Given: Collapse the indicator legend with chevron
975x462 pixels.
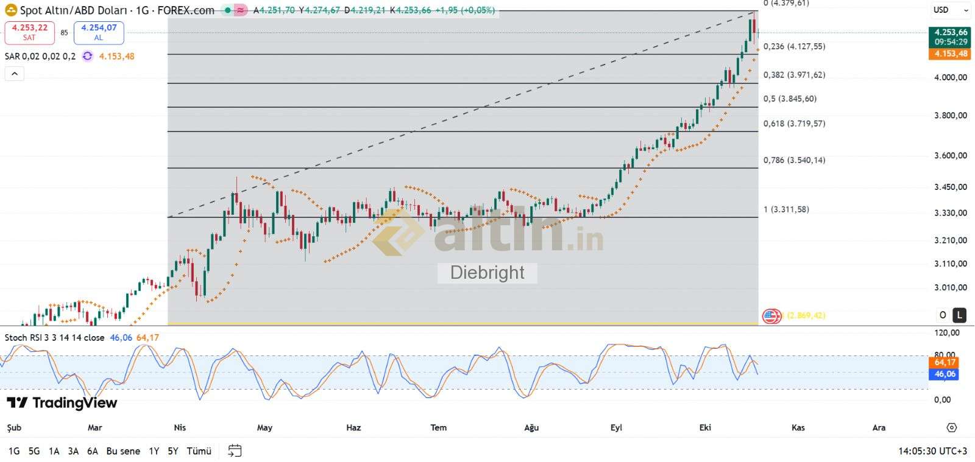Looking at the screenshot, I should (x=15, y=74).
